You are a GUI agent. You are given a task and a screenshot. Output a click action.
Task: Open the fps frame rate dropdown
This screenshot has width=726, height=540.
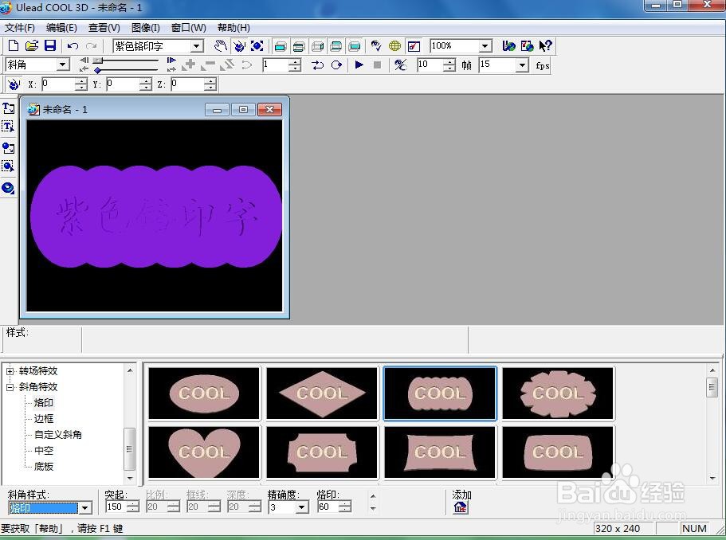(x=522, y=65)
